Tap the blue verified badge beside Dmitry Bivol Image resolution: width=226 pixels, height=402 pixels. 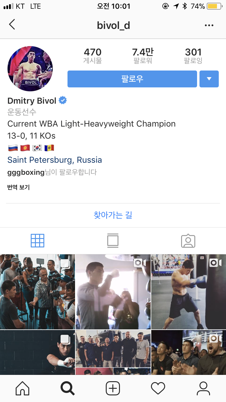coord(63,100)
